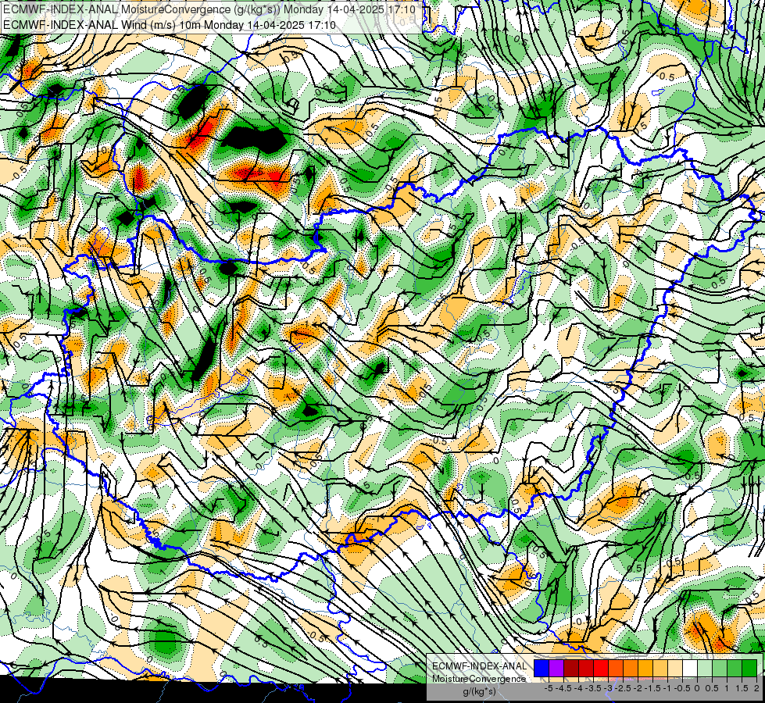Click the -2.5 legend scale value
This screenshot has height=703, width=765.
[x=623, y=688]
